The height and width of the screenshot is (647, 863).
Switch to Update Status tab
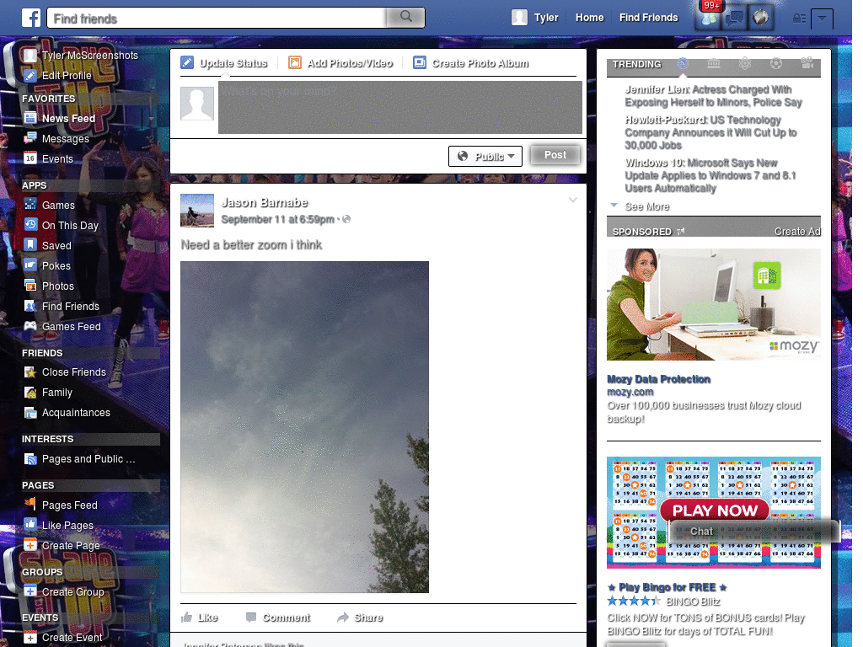pos(224,62)
